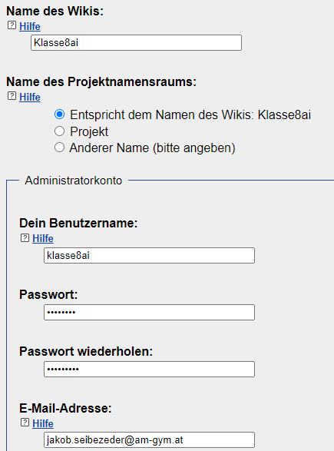The height and width of the screenshot is (451, 334).
Task: Open the Hilfe link for E-Mail-Adresse
Action: point(43,423)
